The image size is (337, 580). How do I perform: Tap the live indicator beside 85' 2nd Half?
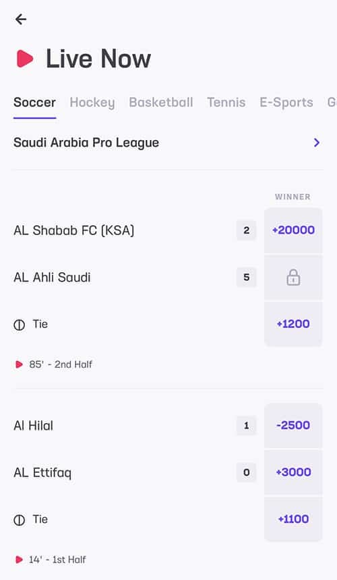point(19,364)
